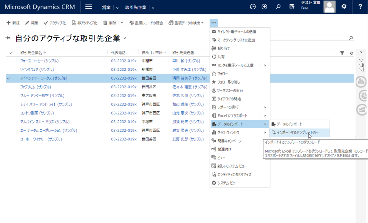Open owner link 友野 史郎 (サンプル)

[x=188, y=139]
